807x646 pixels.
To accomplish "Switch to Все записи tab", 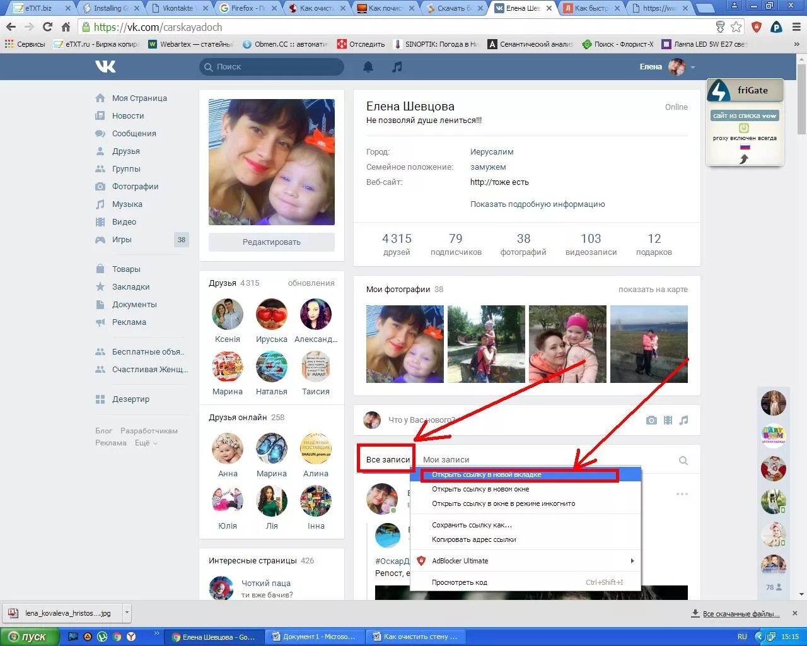I will 388,460.
